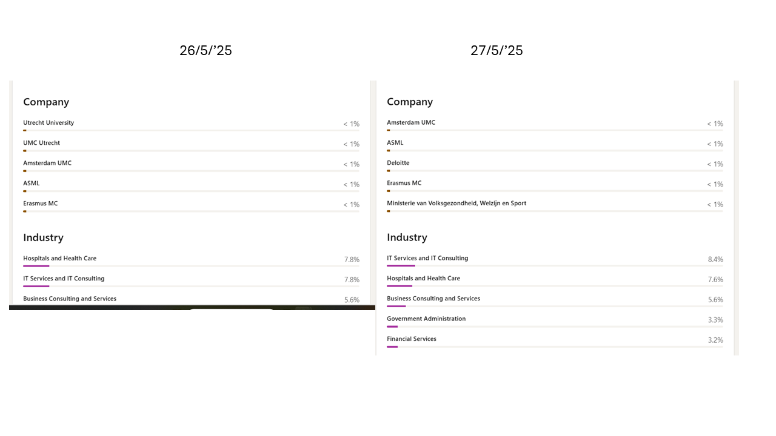Click ASML in the 26/5 company list
Image resolution: width=776 pixels, height=436 pixels.
tap(32, 183)
